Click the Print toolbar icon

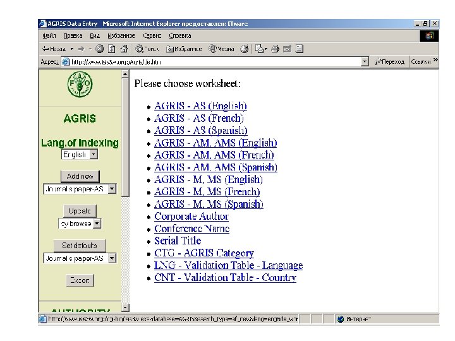(275, 49)
